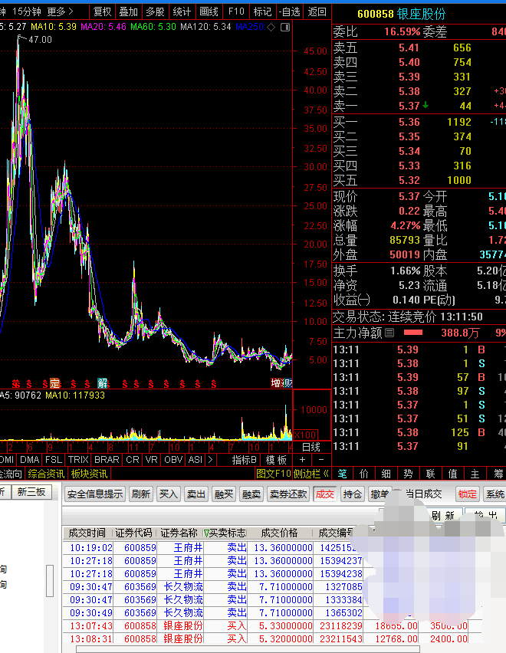Click the plus zoom-in button beside 日线
This screenshot has height=653, width=506.
302,459
